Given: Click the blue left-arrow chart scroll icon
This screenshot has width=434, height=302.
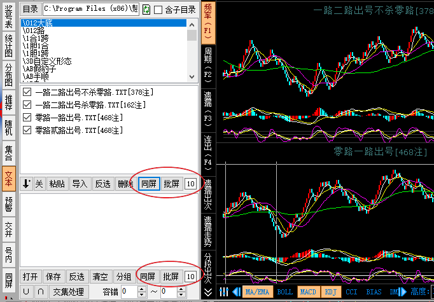Looking at the screenshot, I should pos(235,292).
